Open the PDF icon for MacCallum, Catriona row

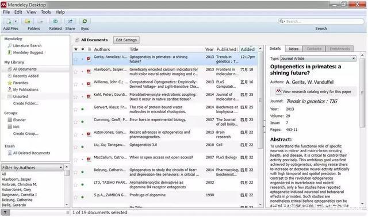(89, 160)
